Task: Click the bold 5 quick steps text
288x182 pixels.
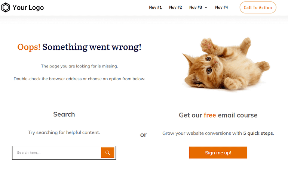Action: coord(258,133)
